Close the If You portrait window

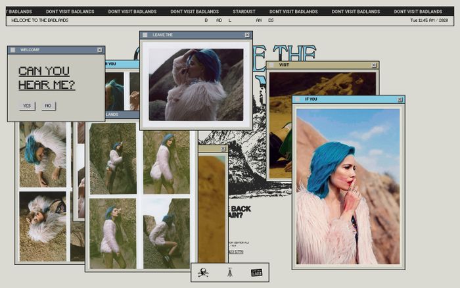click(401, 99)
